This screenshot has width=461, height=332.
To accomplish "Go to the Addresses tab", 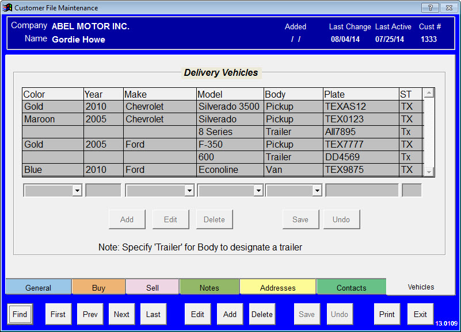I will pos(278,287).
